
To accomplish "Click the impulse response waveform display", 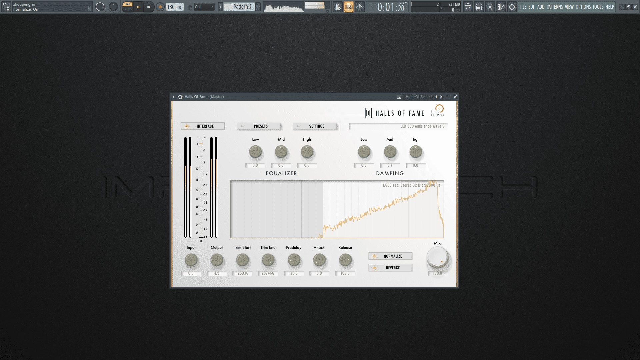I will tap(337, 209).
